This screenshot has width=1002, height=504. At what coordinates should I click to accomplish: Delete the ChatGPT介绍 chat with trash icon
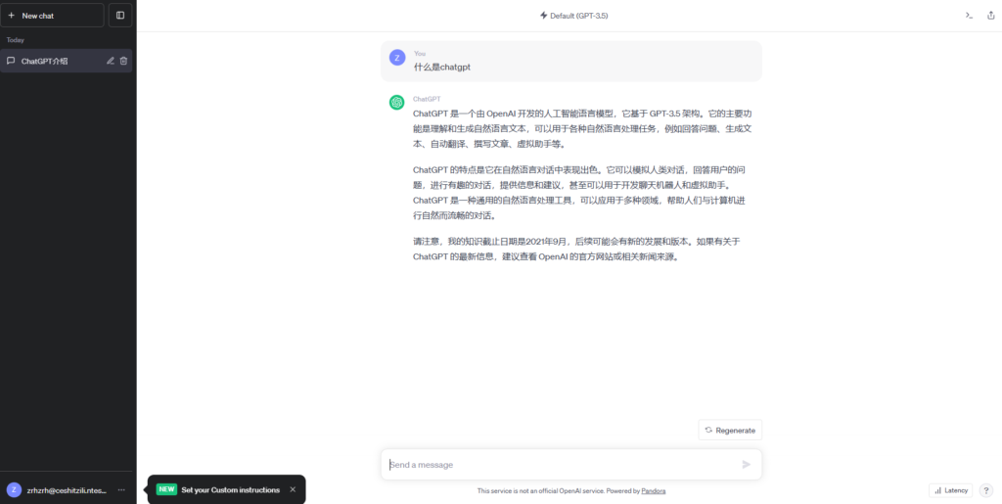(x=123, y=61)
